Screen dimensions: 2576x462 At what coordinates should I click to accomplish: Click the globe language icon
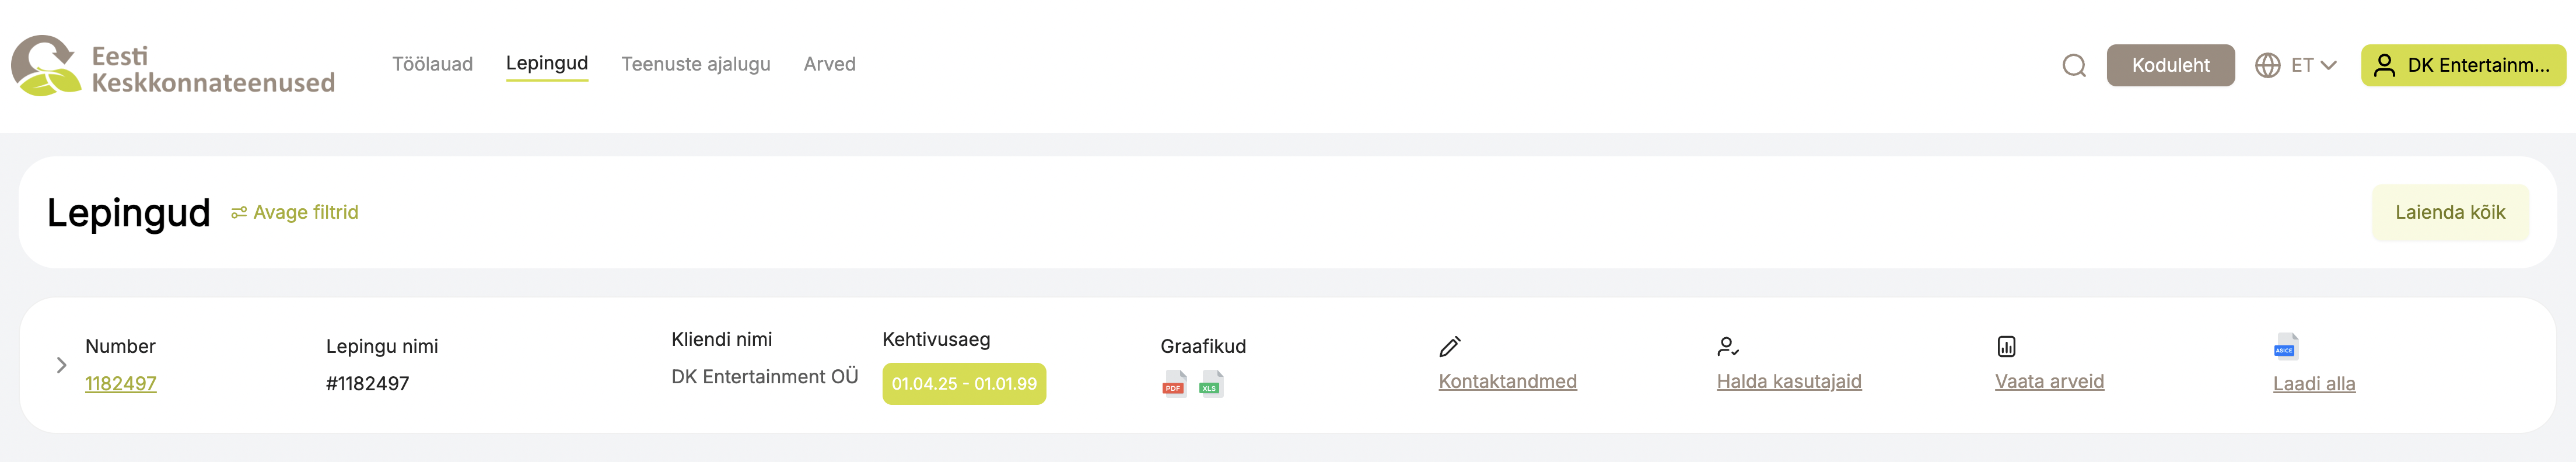[2267, 66]
